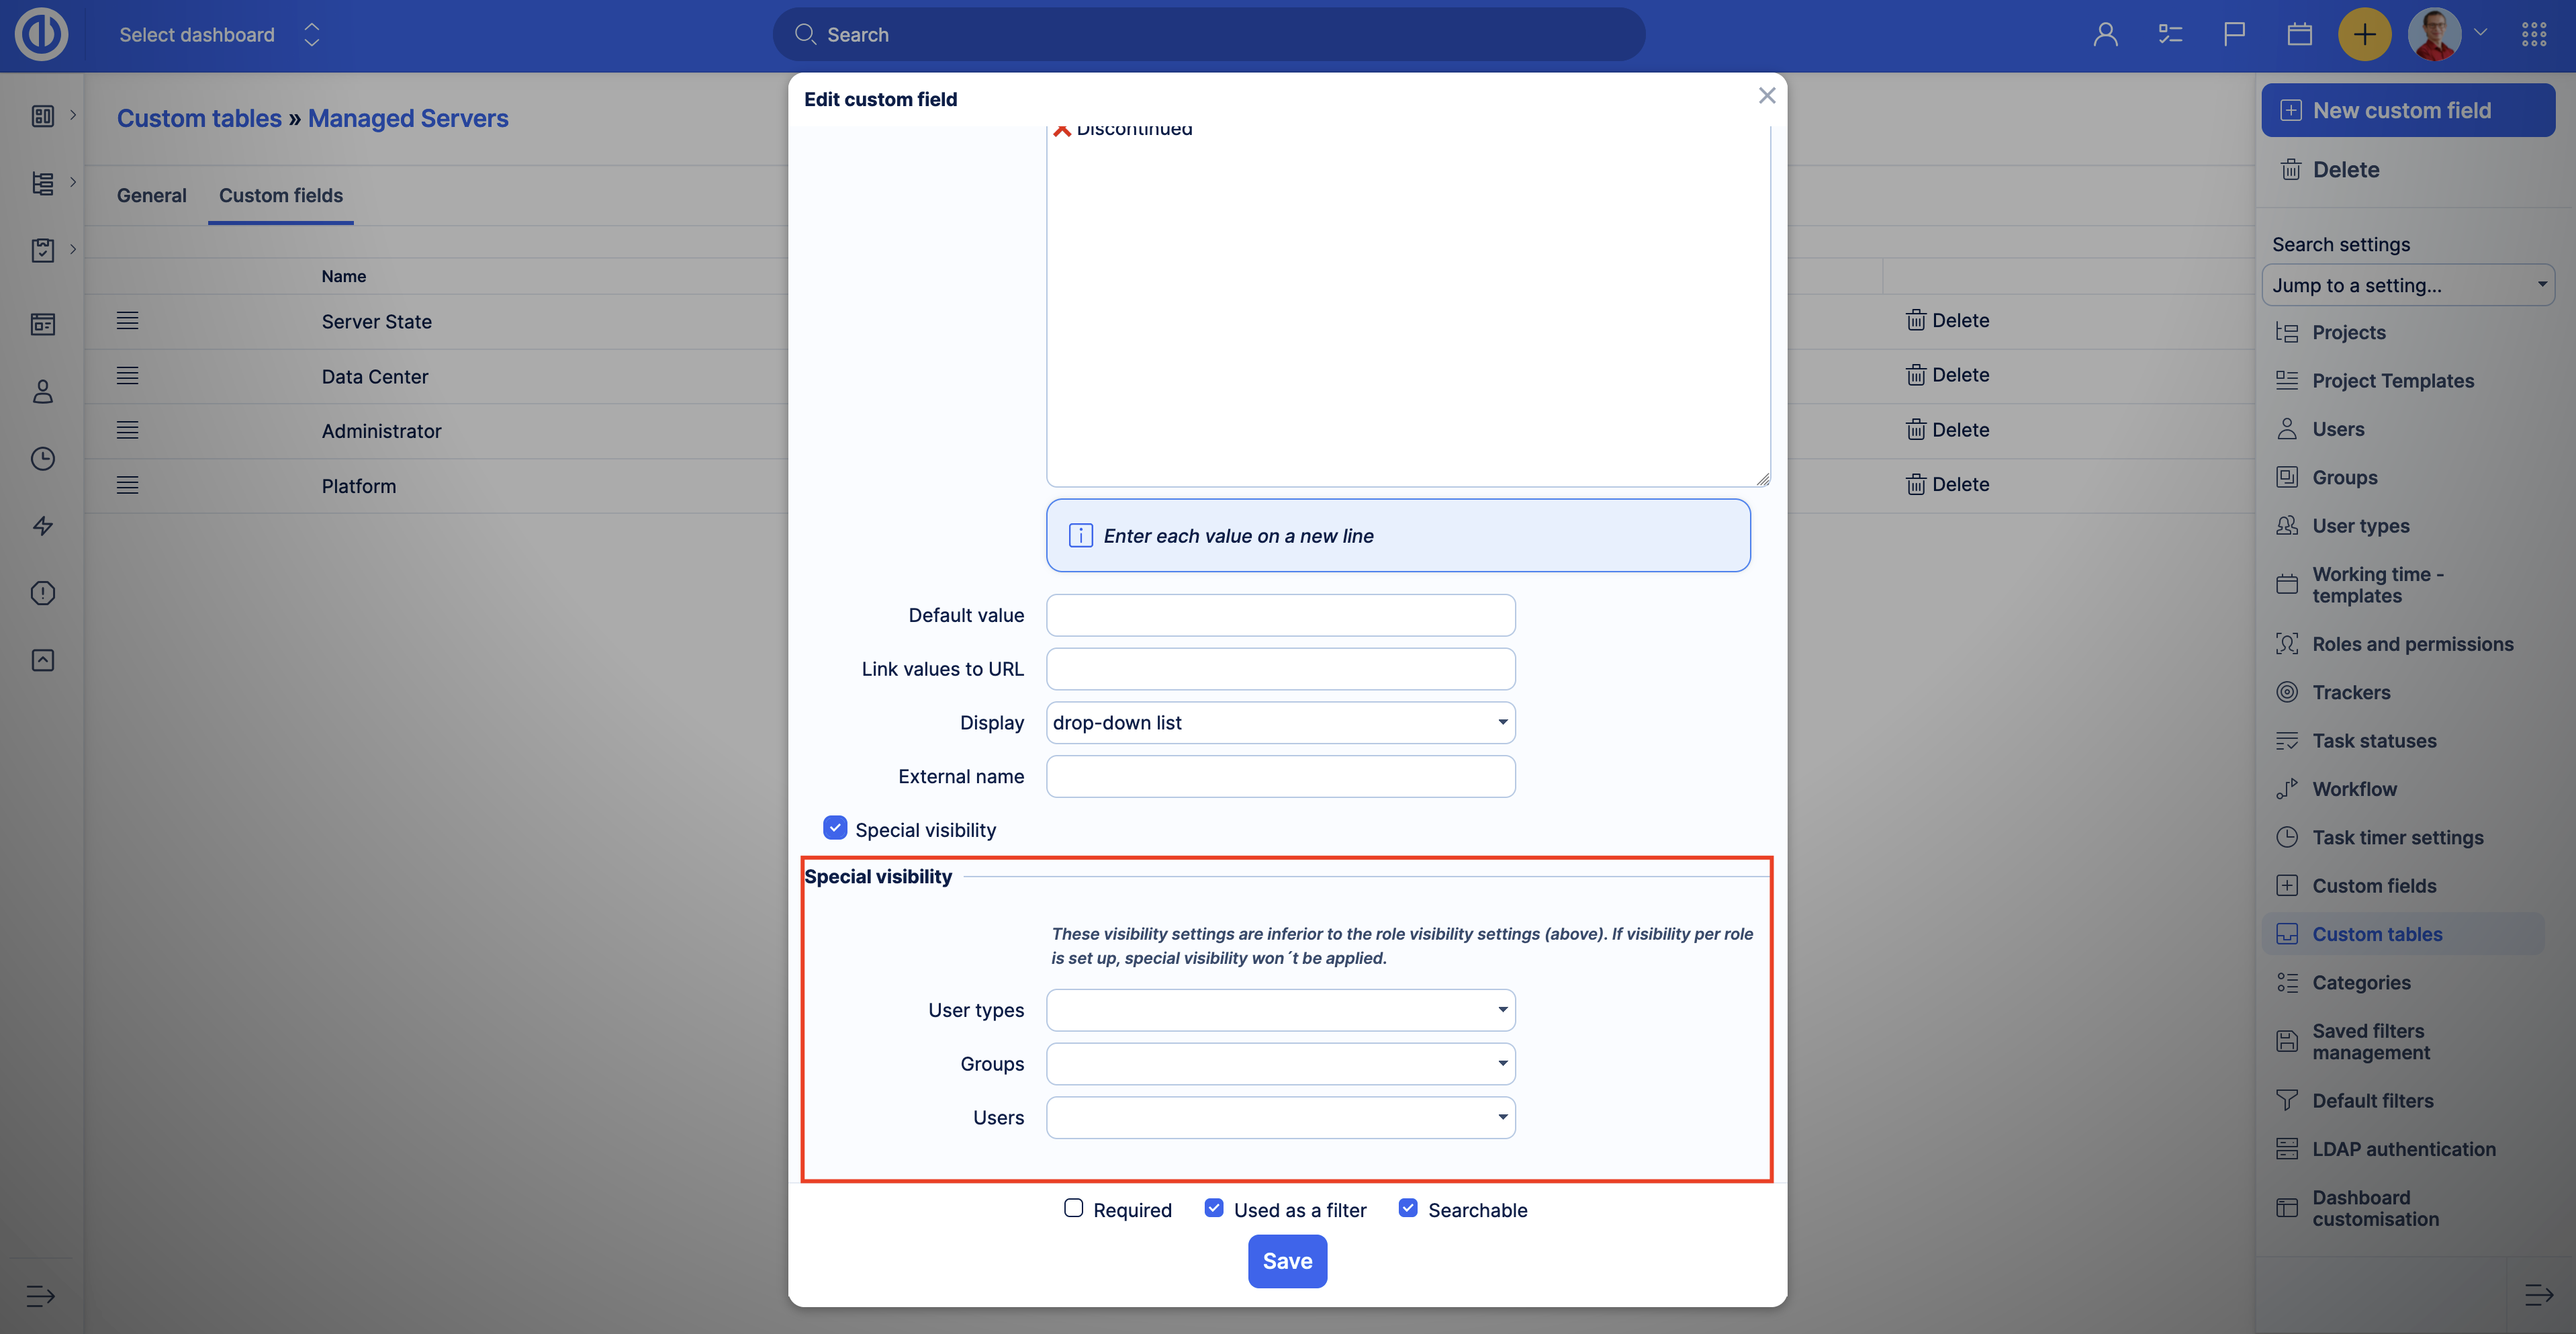2576x1334 pixels.
Task: Open Roles and permissions in settings menu
Action: (2412, 644)
